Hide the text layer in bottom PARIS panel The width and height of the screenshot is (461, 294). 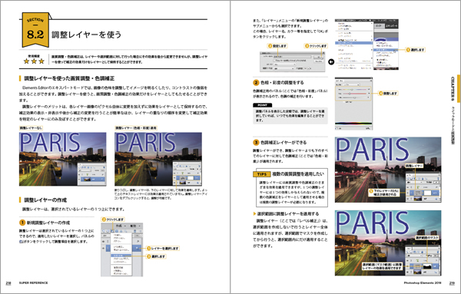coord(407,260)
